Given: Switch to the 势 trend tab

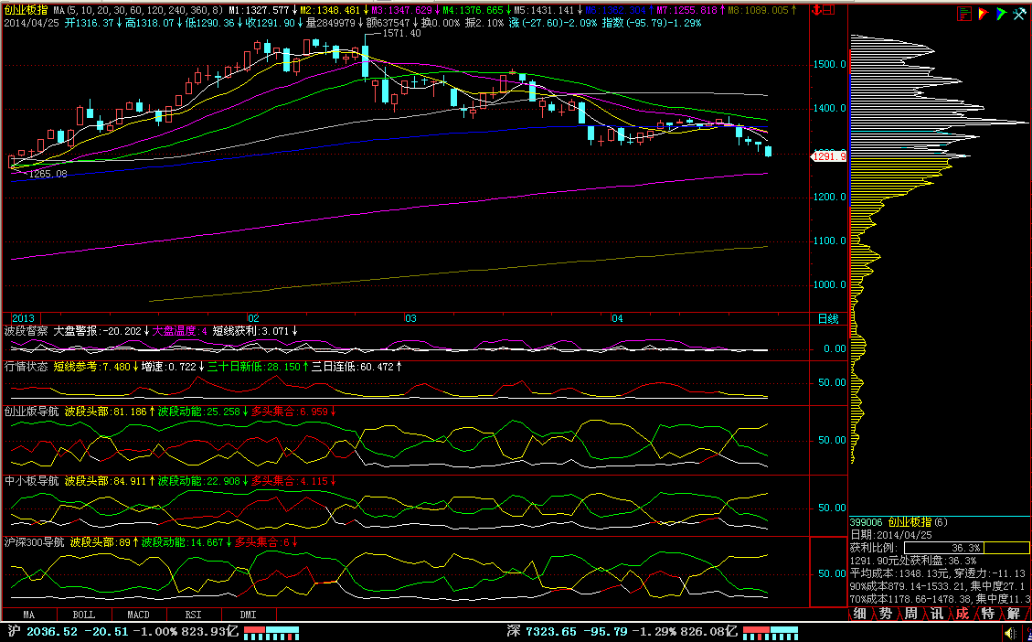Looking at the screenshot, I should click(x=886, y=613).
